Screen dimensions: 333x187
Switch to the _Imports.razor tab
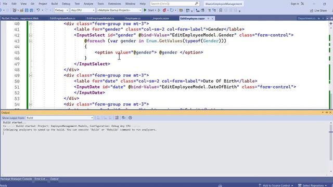(161, 19)
